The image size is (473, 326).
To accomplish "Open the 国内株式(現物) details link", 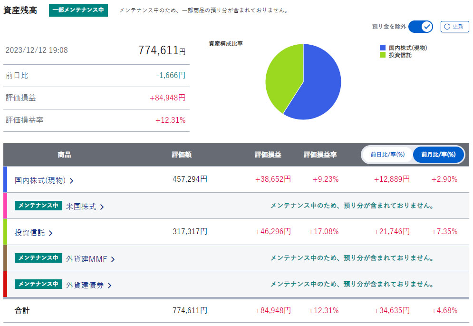I will coord(40,180).
